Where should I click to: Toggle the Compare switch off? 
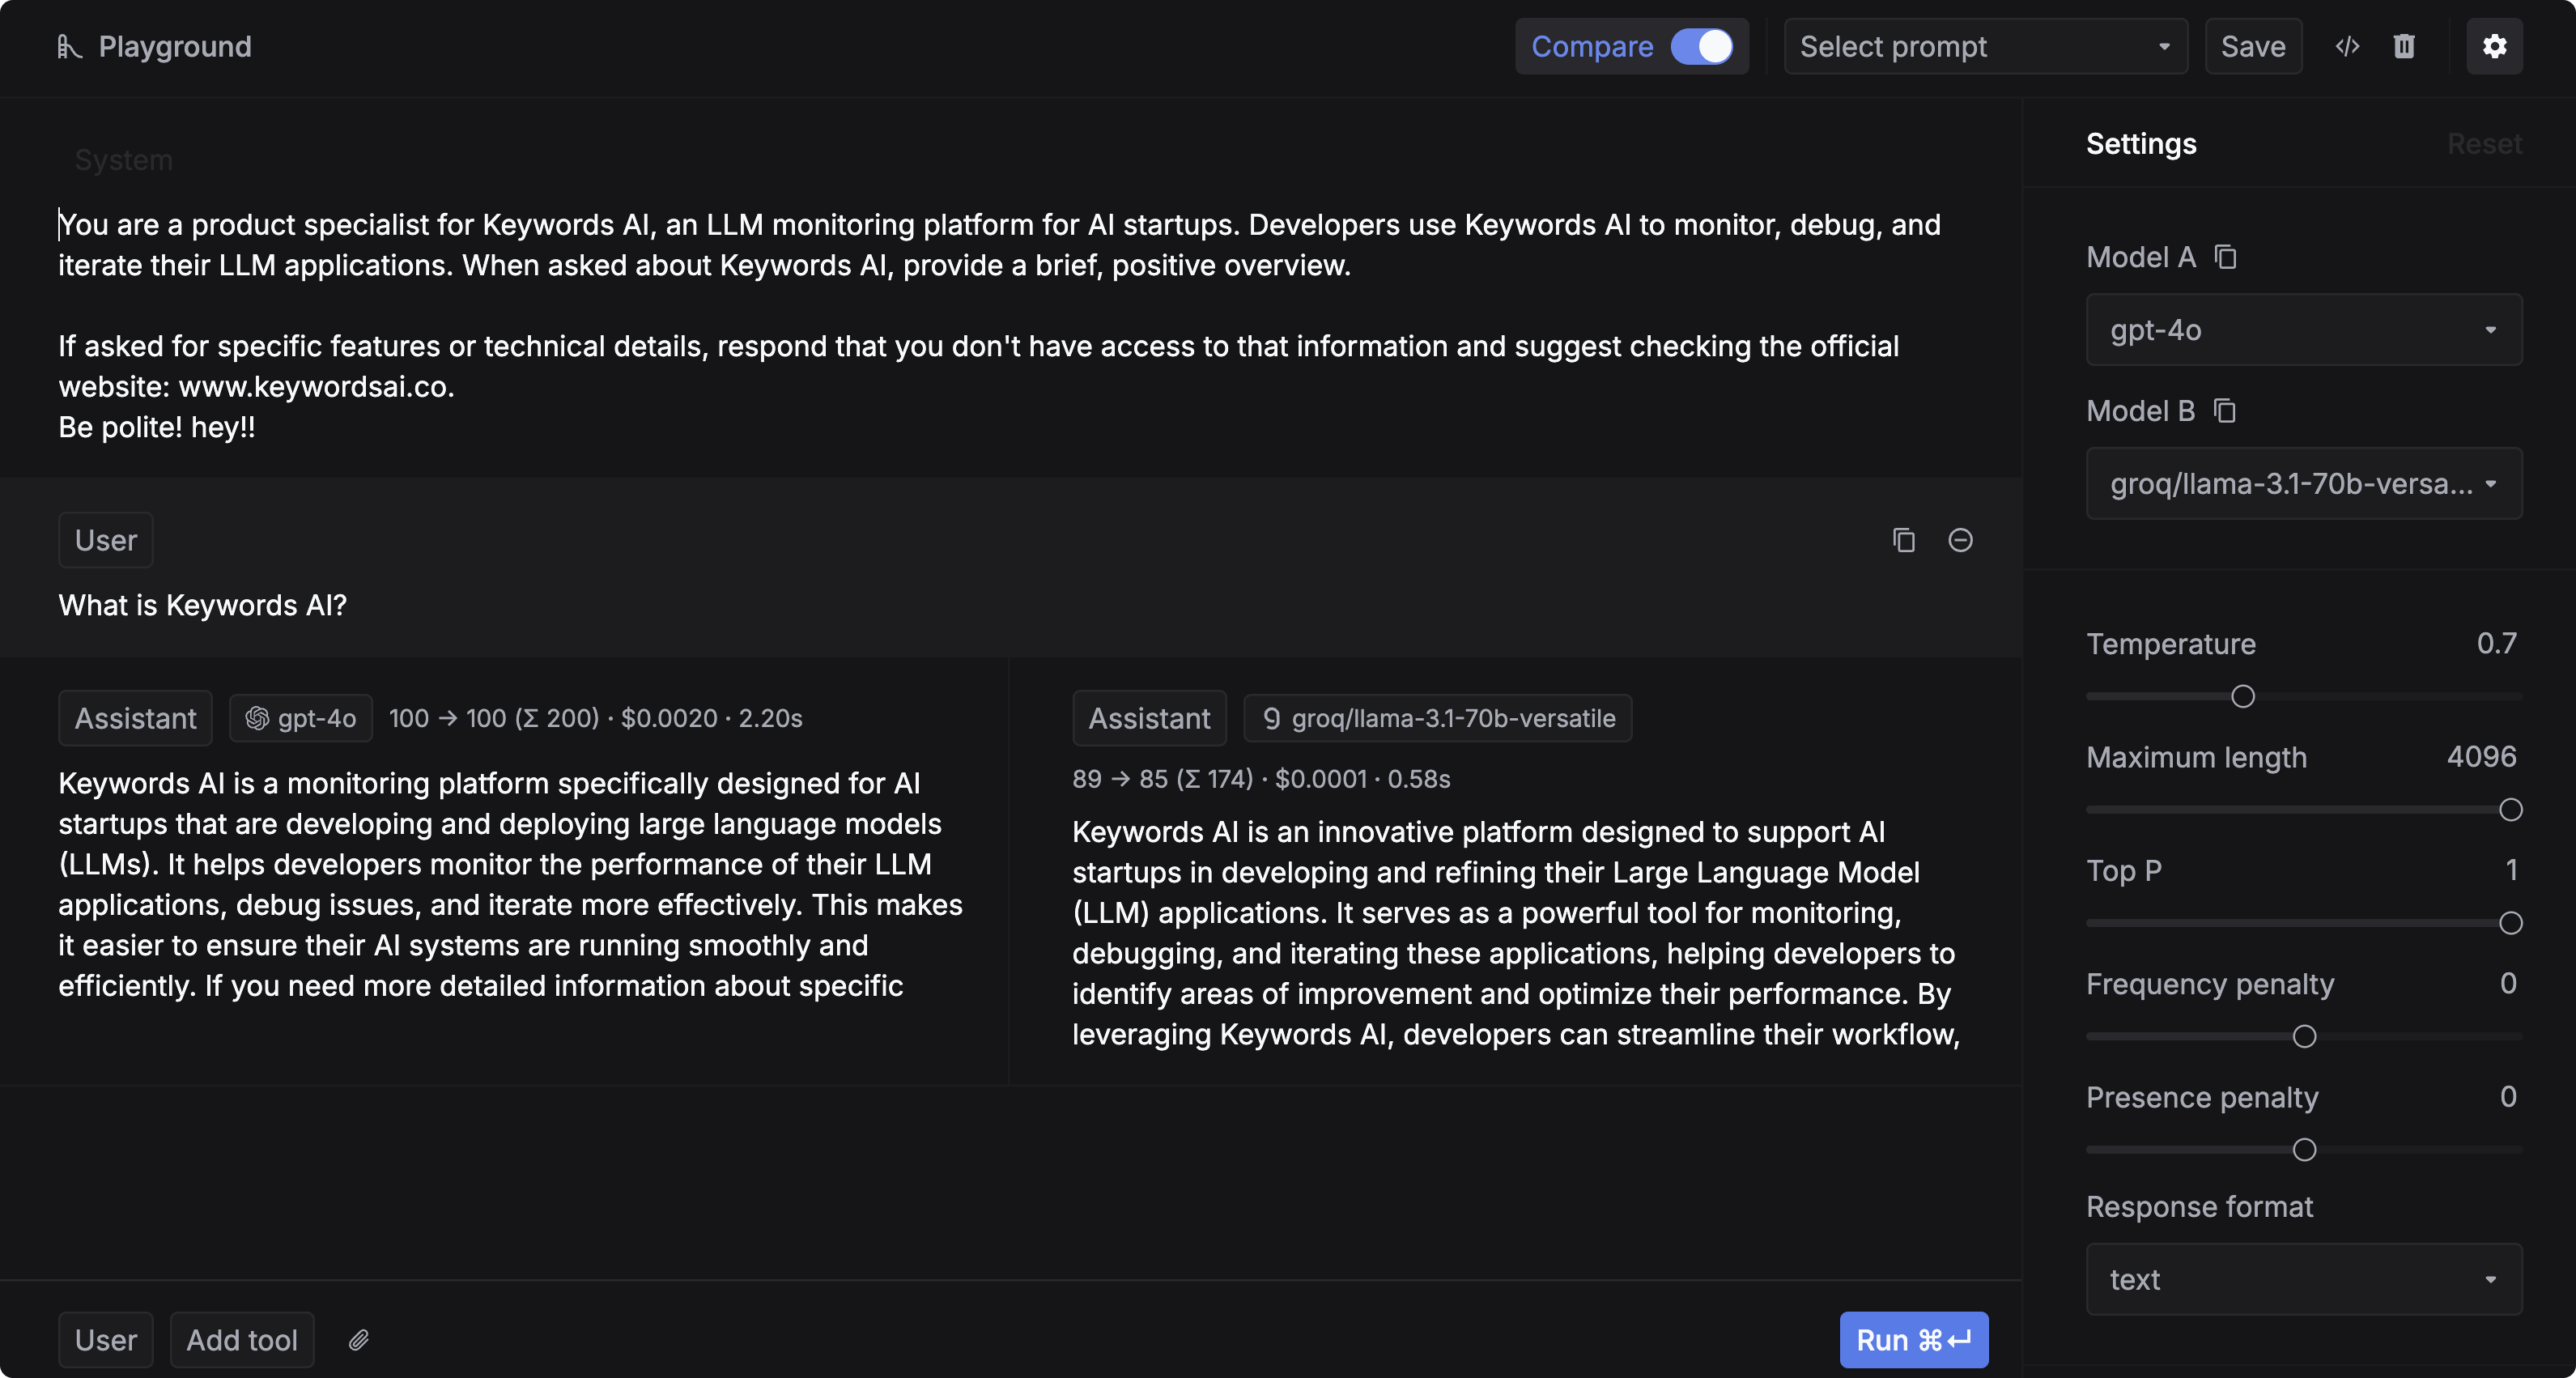click(x=1701, y=46)
